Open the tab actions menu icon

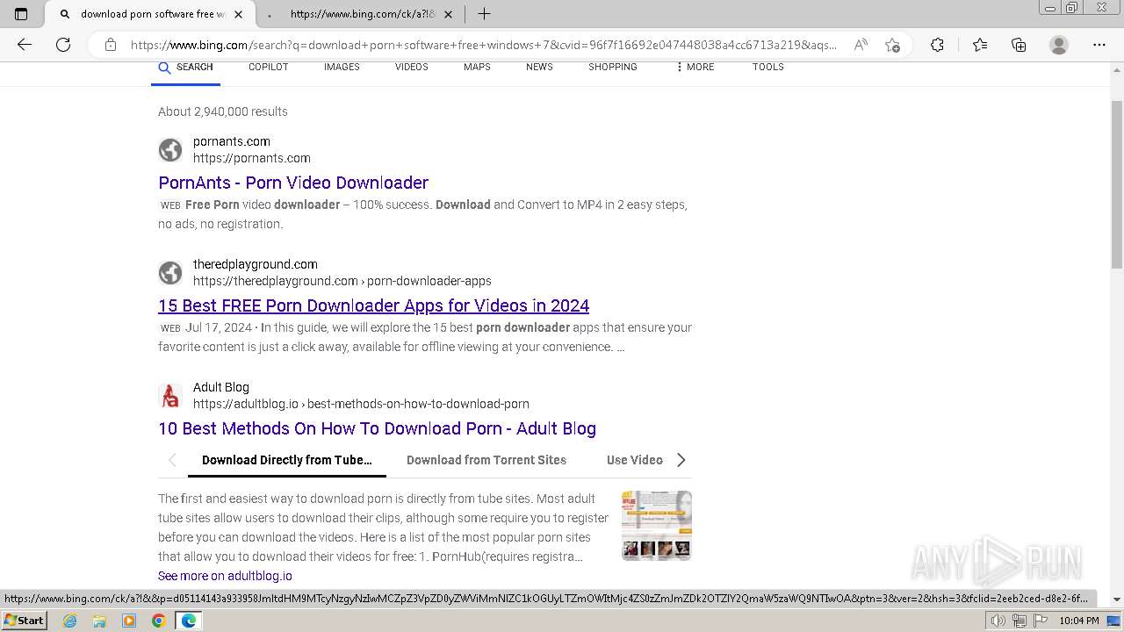click(21, 14)
